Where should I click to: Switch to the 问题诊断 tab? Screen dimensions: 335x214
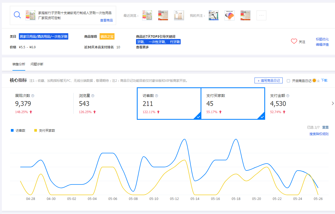click(x=37, y=64)
